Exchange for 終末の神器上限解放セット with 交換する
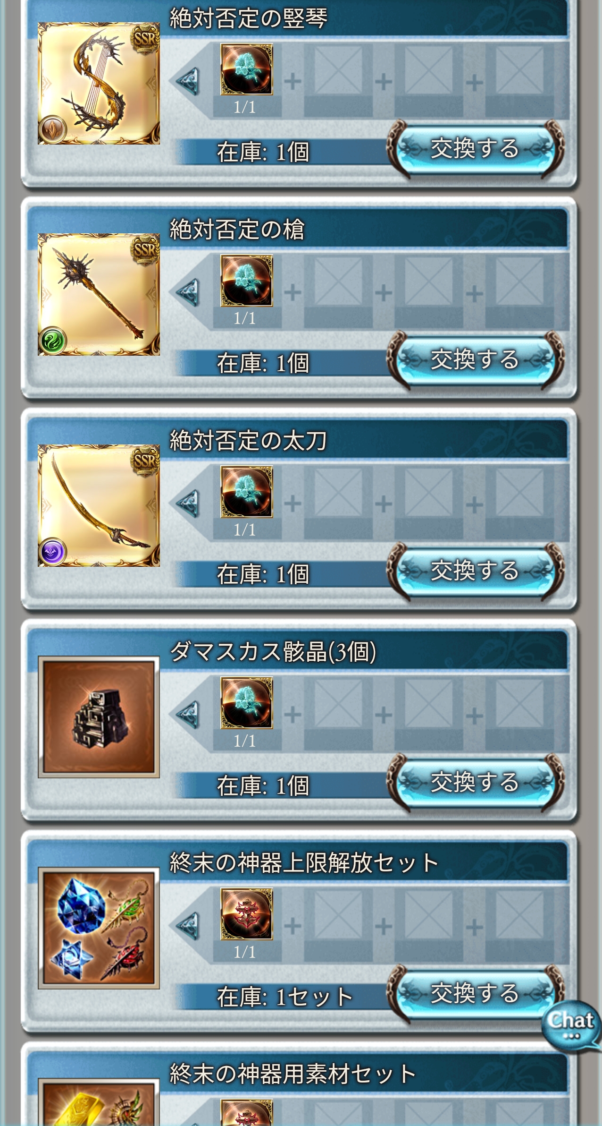The image size is (602, 1126). coord(475,994)
